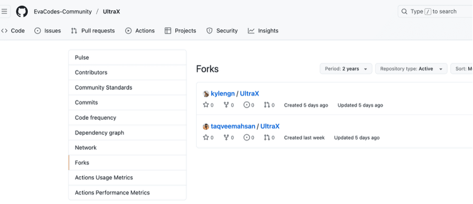Open the hamburger navigation menu
The height and width of the screenshot is (204, 473).
[x=4, y=12]
